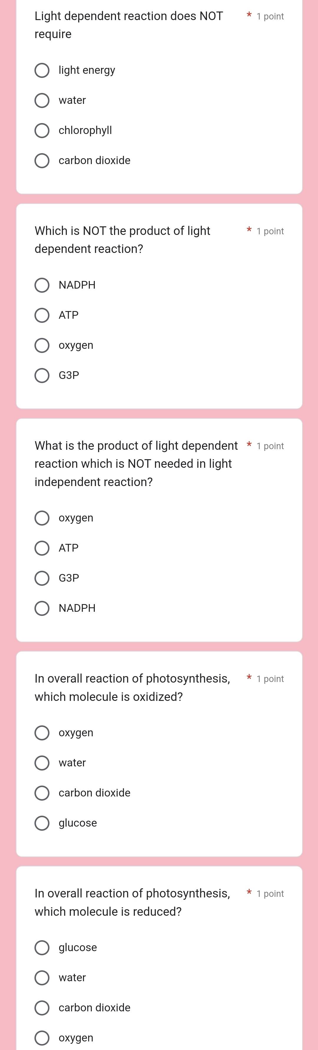Screen dimensions: 318x1050
Task: Select "carbon dioxide" as reduced molecule
Action: pos(42,1008)
